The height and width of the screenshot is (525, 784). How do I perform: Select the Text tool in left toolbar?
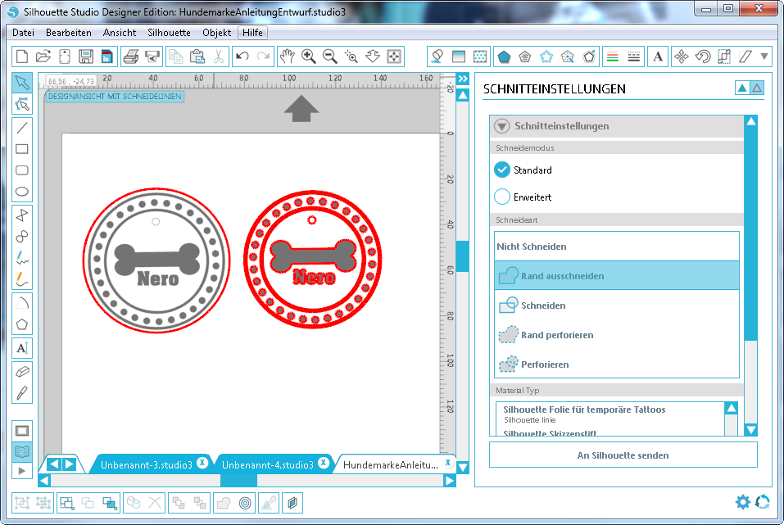pos(22,347)
